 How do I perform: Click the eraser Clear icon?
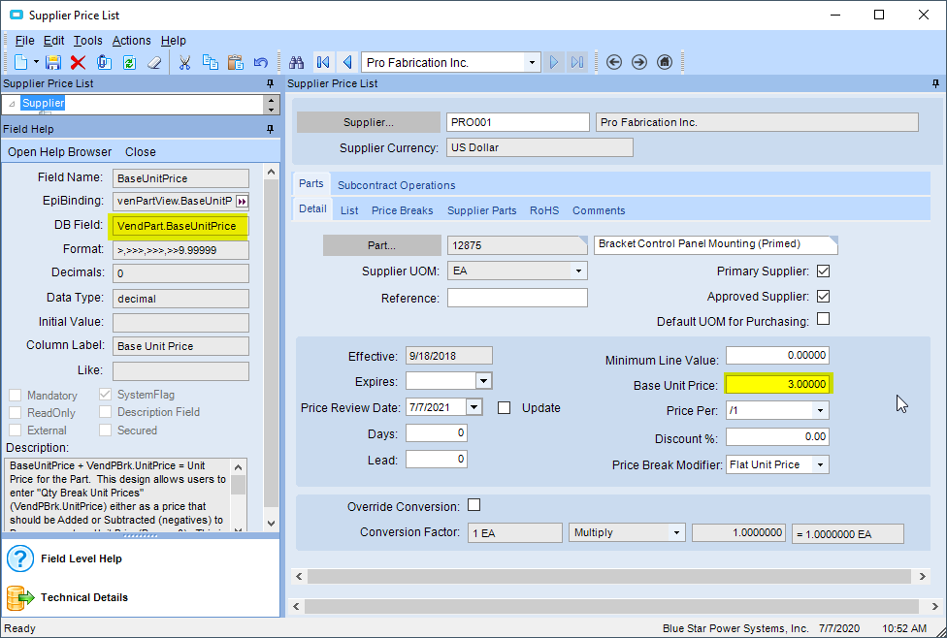(x=154, y=62)
